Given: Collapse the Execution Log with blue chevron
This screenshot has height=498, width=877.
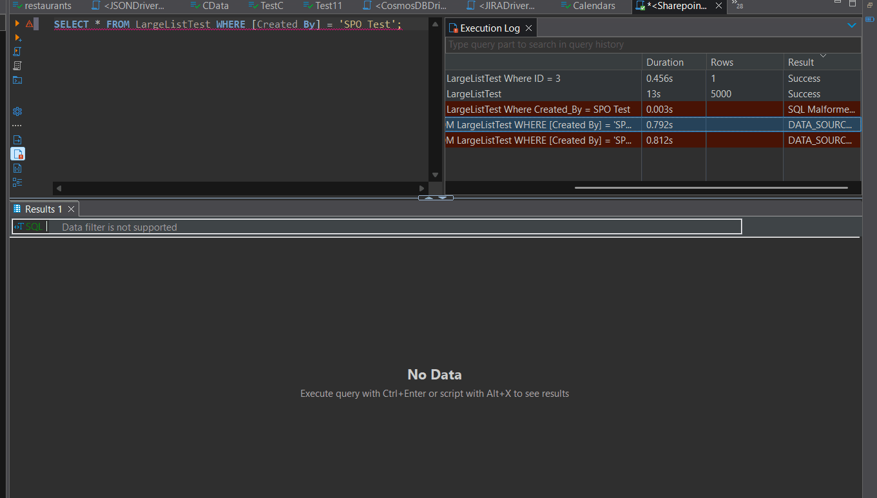Looking at the screenshot, I should [x=852, y=26].
